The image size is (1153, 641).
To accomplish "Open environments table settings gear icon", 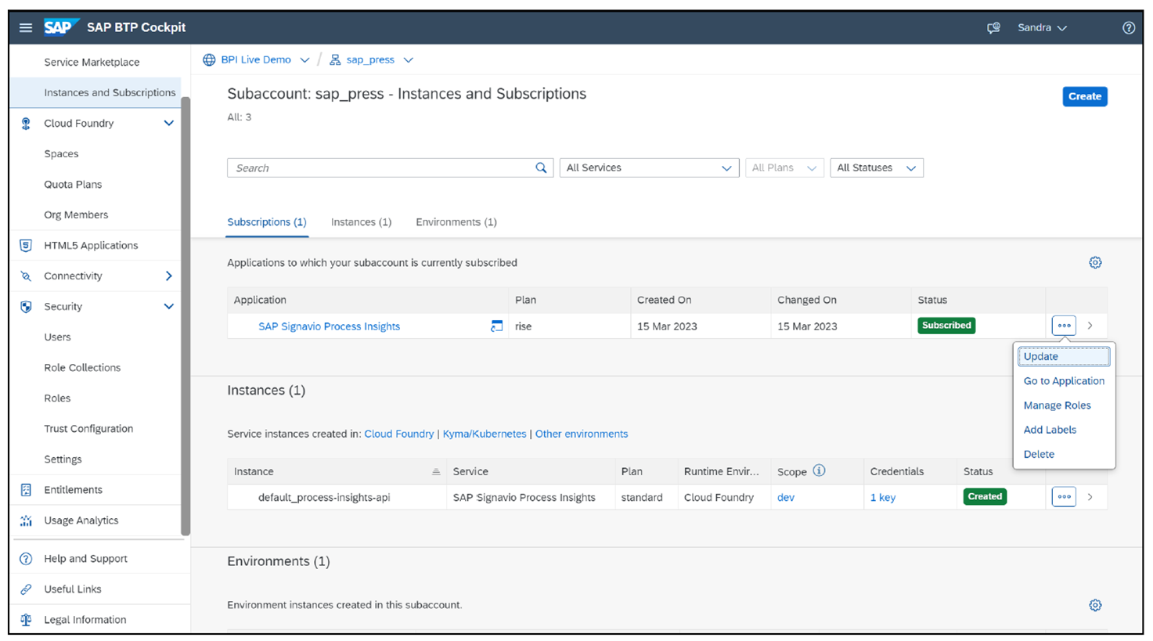I will pyautogui.click(x=1095, y=605).
